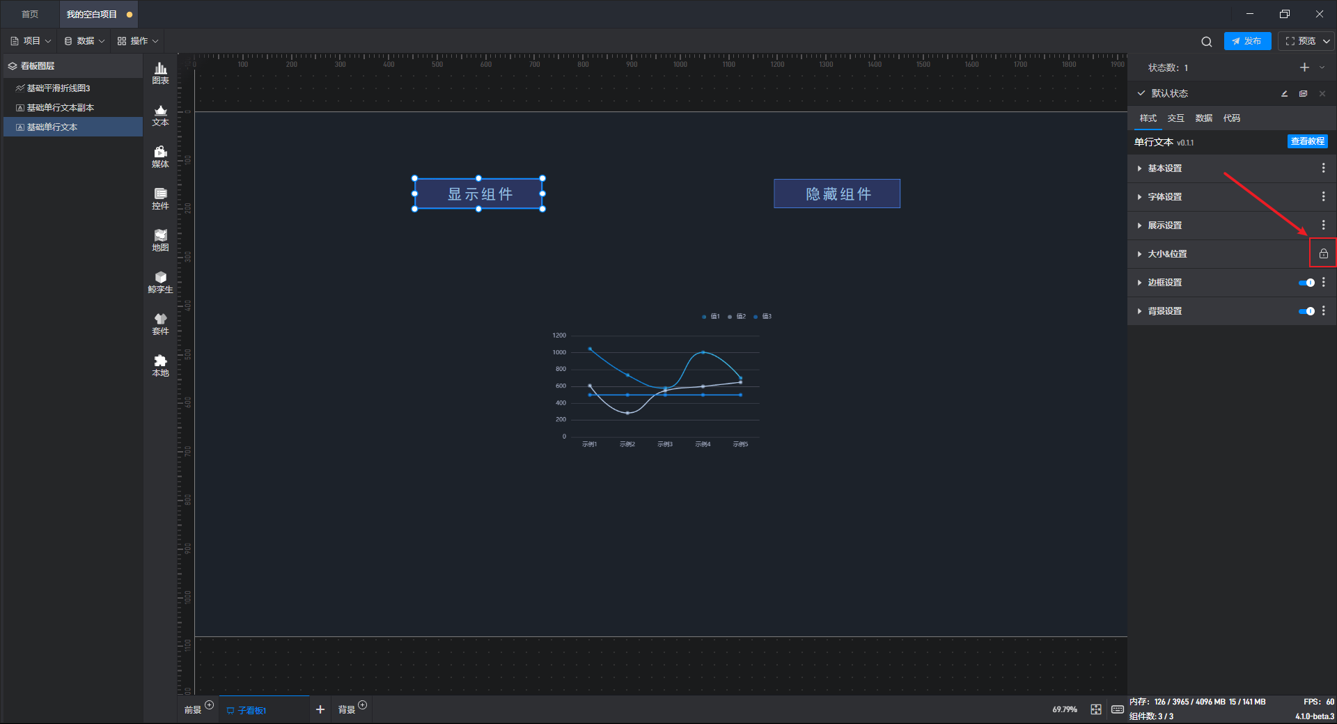Open the 数据 menu in top toolbar
The width and height of the screenshot is (1337, 724).
pos(84,41)
